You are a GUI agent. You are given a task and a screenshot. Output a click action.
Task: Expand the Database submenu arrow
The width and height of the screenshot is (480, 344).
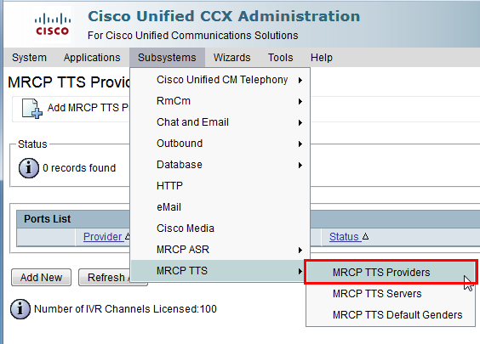pos(300,165)
